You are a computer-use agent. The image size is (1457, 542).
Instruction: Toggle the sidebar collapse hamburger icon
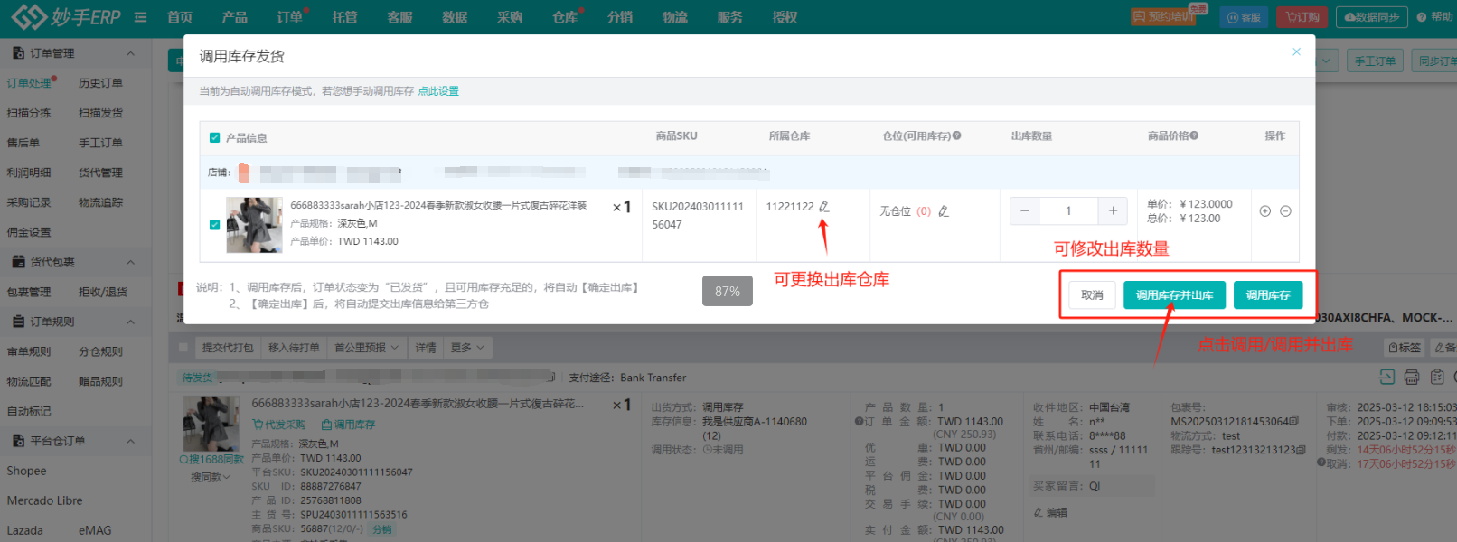pyautogui.click(x=140, y=17)
